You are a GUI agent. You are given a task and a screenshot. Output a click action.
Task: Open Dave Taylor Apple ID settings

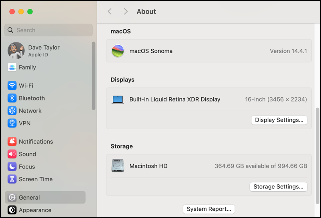[45, 51]
